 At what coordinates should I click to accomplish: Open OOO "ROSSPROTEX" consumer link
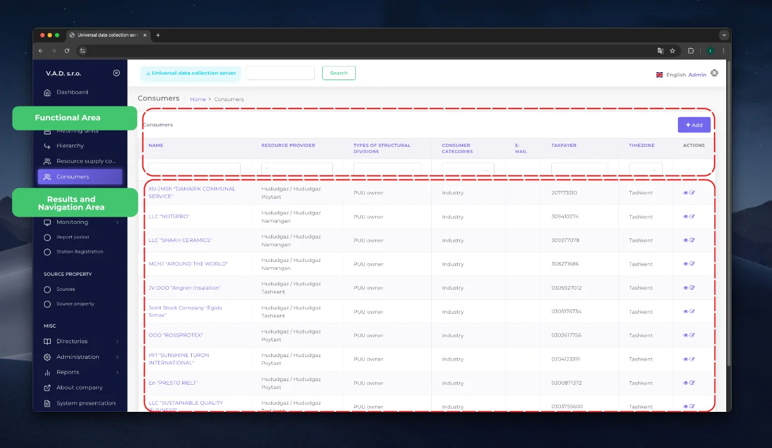point(176,335)
